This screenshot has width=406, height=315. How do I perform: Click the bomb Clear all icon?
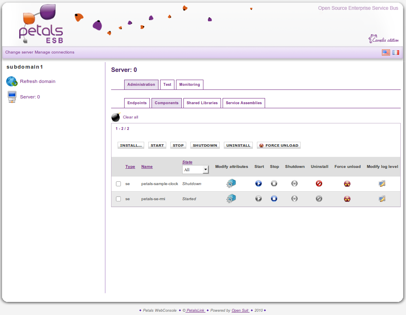(x=116, y=117)
